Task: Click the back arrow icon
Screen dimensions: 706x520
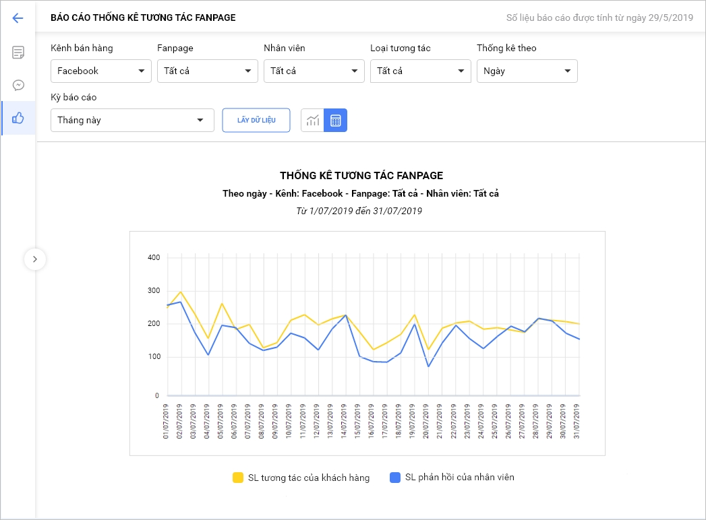Action: [x=18, y=18]
